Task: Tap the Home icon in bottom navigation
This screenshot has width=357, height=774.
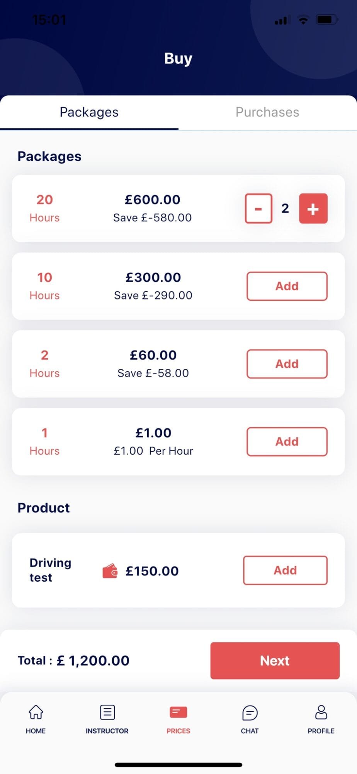Action: (x=36, y=712)
